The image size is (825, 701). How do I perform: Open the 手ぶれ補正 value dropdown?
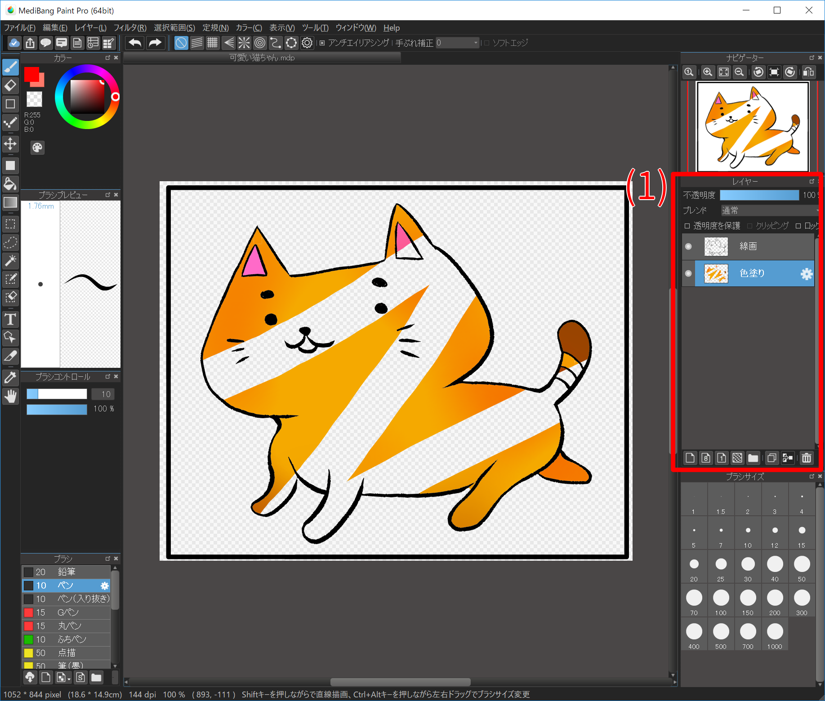(475, 43)
